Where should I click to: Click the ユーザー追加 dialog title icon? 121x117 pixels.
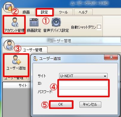coord(35,59)
